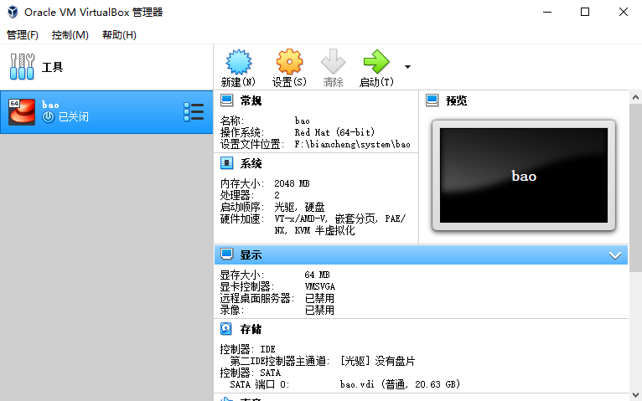The width and height of the screenshot is (642, 401).
Task: Click the '[光驱] 没有盘片' entry
Action: point(377,362)
